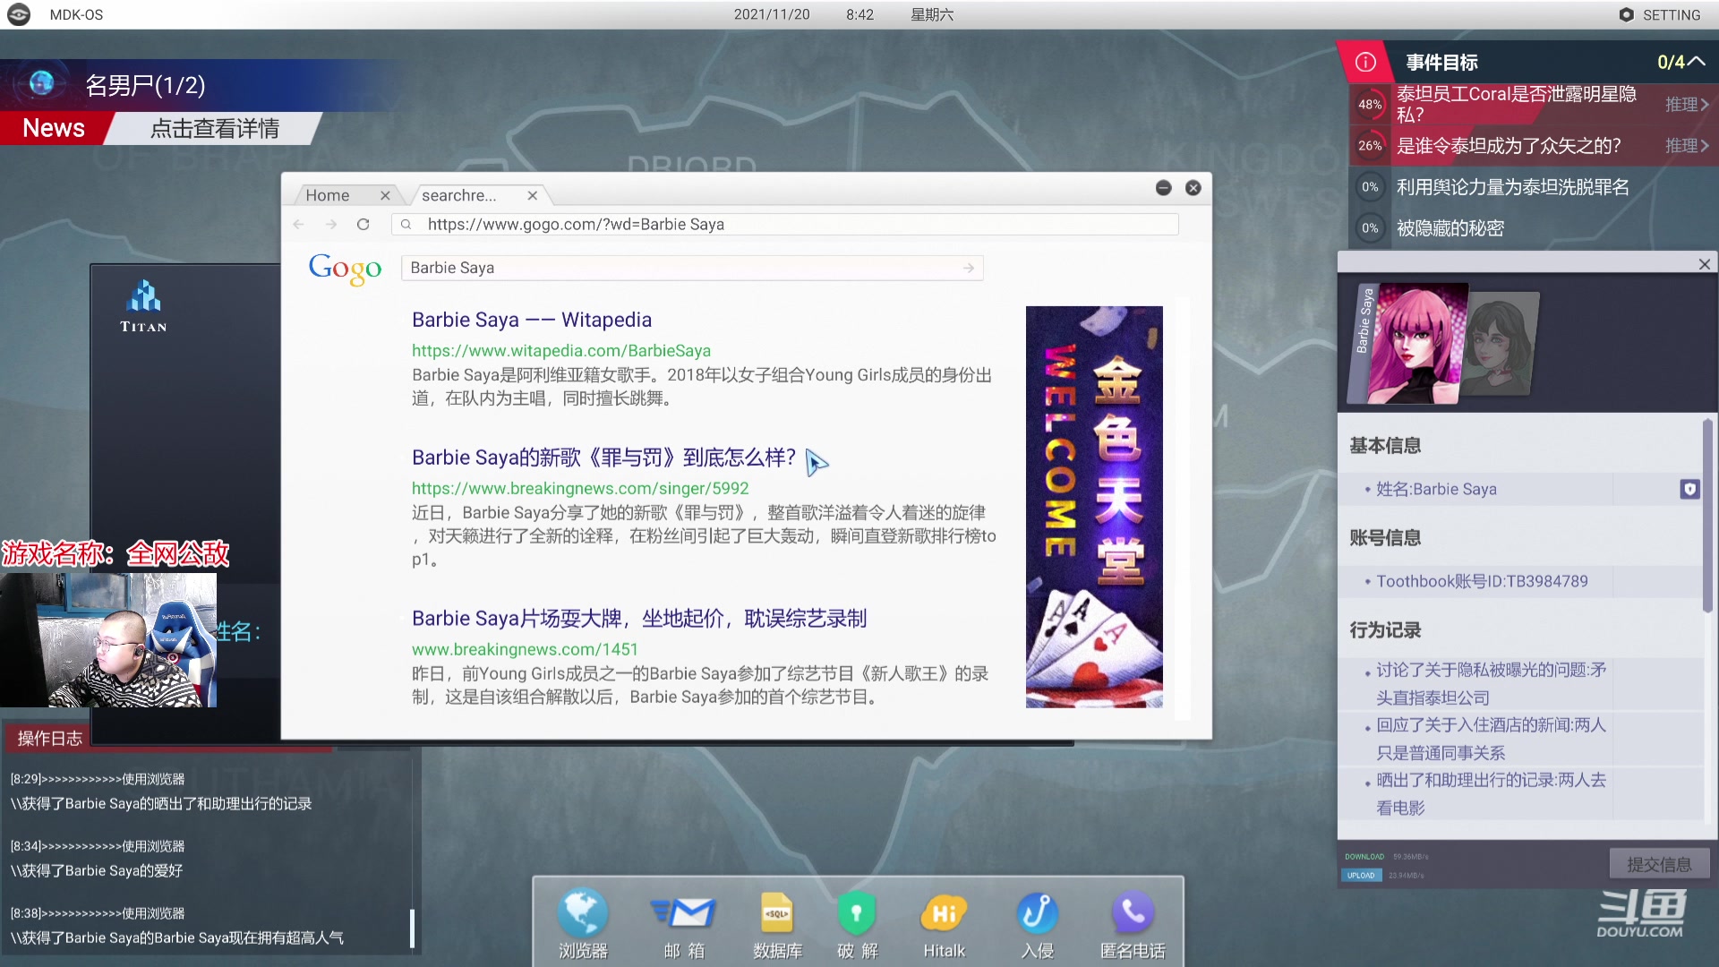This screenshot has width=1719, height=967.
Task: Click the SETTING gear icon
Action: point(1626,14)
